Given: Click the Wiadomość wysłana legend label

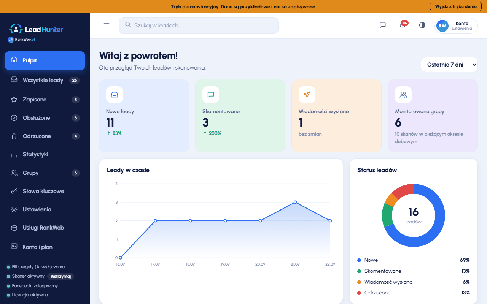Looking at the screenshot, I should [x=388, y=282].
